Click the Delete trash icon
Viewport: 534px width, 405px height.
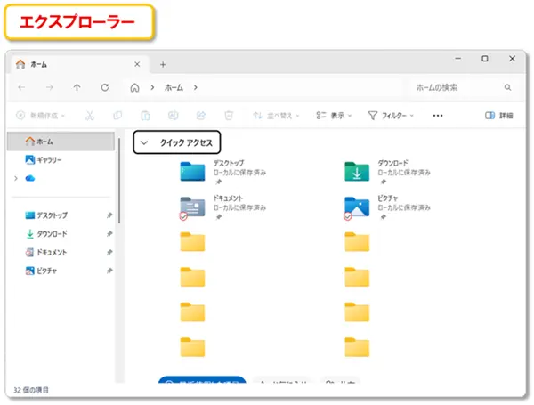pyautogui.click(x=229, y=116)
